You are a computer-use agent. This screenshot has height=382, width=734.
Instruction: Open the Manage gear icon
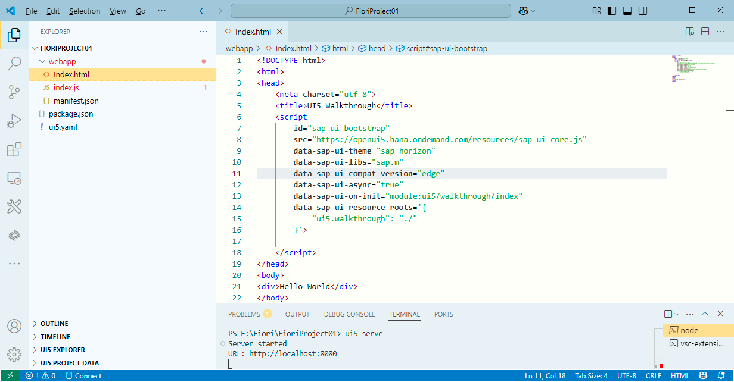(x=14, y=354)
